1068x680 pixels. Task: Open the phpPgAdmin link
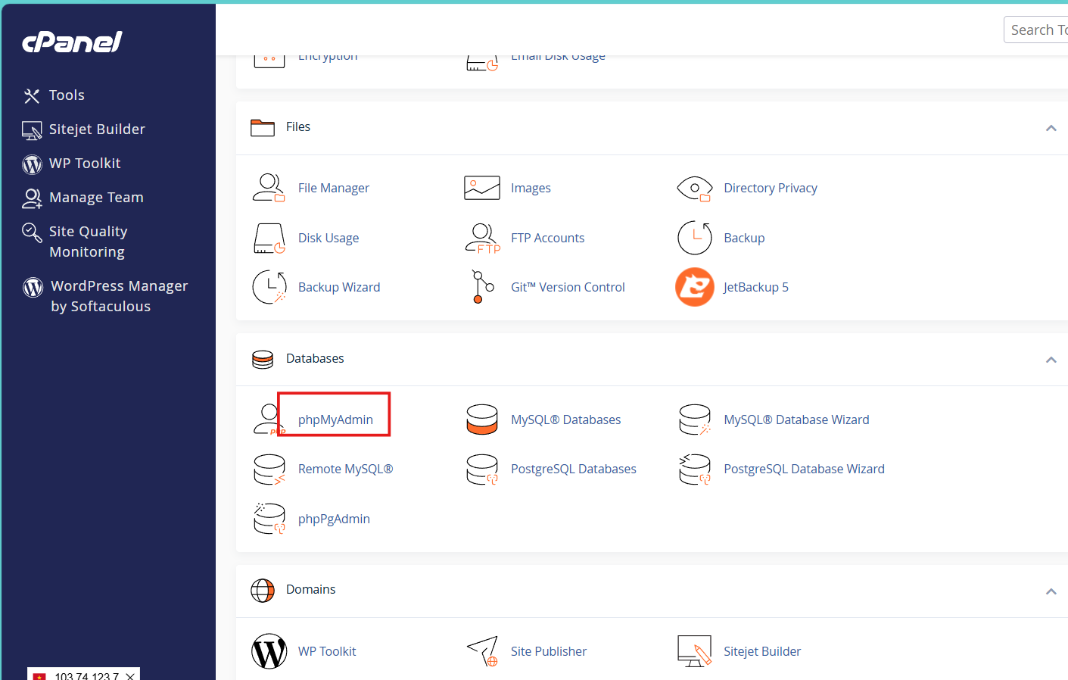pyautogui.click(x=334, y=519)
